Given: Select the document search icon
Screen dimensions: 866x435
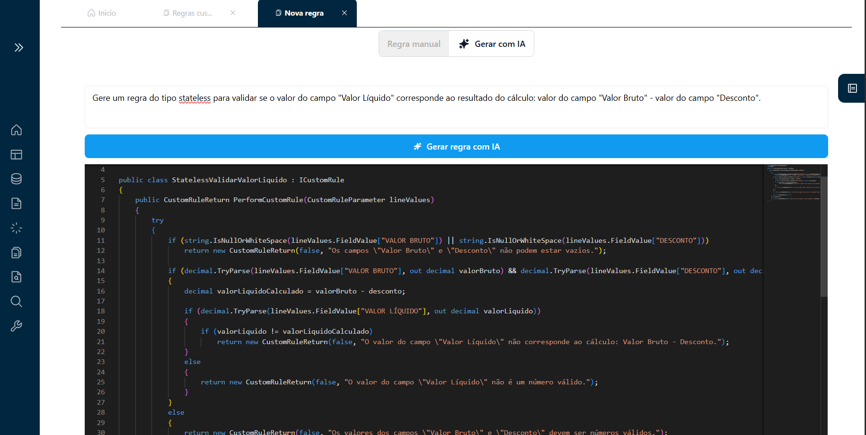Looking at the screenshot, I should (x=16, y=277).
